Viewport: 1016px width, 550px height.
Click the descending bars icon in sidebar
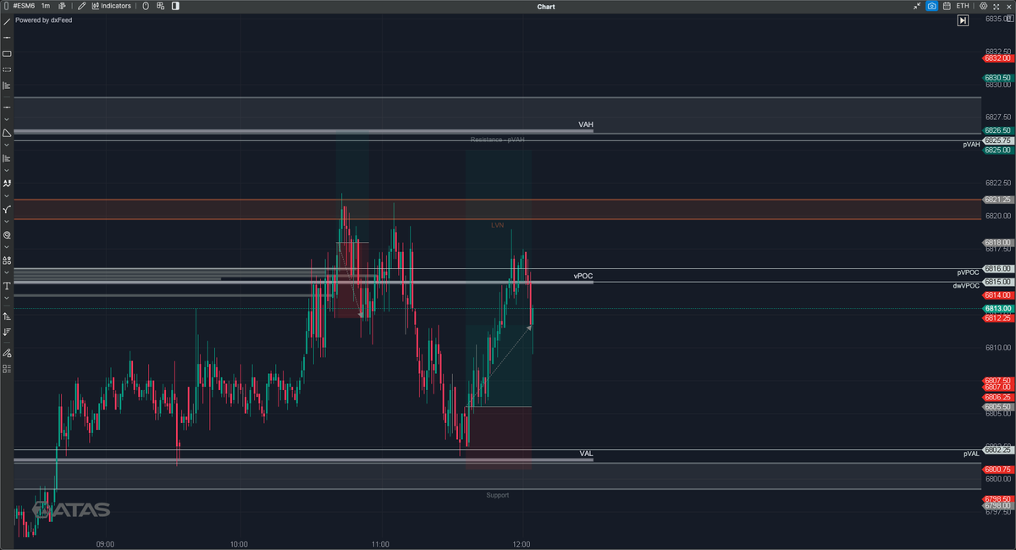pyautogui.click(x=7, y=332)
